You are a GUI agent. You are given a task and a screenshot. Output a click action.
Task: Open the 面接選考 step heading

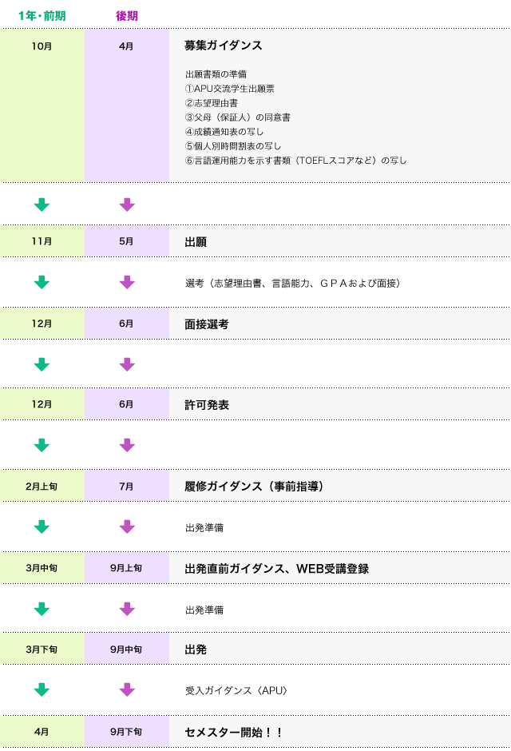click(x=206, y=324)
